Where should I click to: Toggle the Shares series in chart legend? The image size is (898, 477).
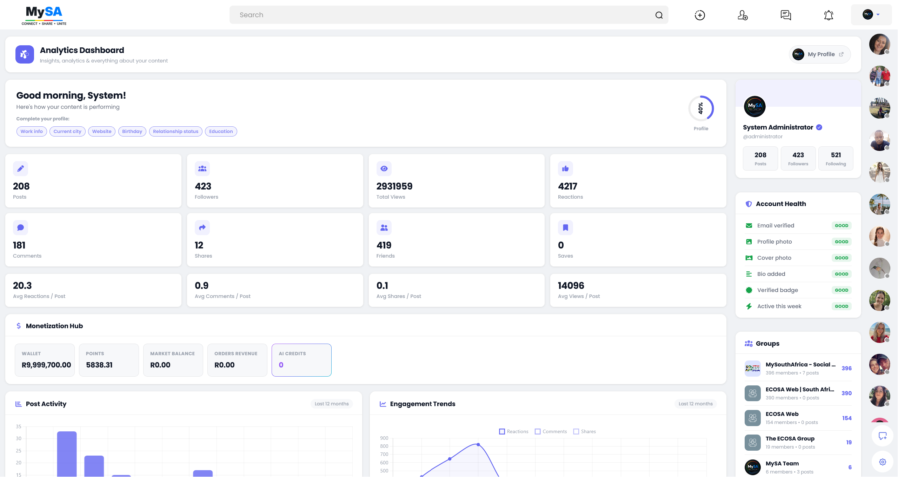tap(584, 432)
